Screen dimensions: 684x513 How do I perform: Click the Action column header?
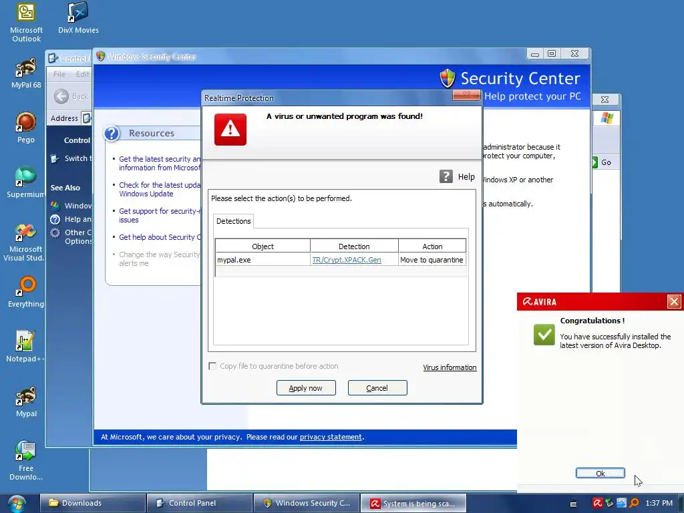(x=432, y=246)
